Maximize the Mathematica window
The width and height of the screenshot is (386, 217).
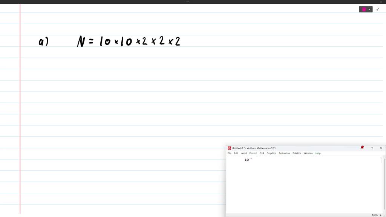372,148
